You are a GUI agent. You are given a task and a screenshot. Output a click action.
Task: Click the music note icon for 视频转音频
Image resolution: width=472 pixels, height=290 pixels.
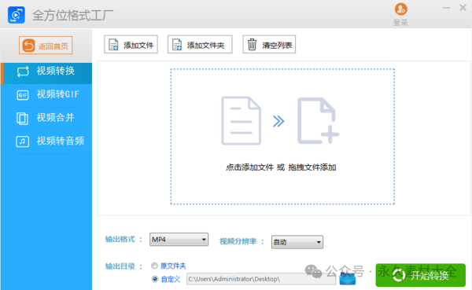pyautogui.click(x=23, y=141)
